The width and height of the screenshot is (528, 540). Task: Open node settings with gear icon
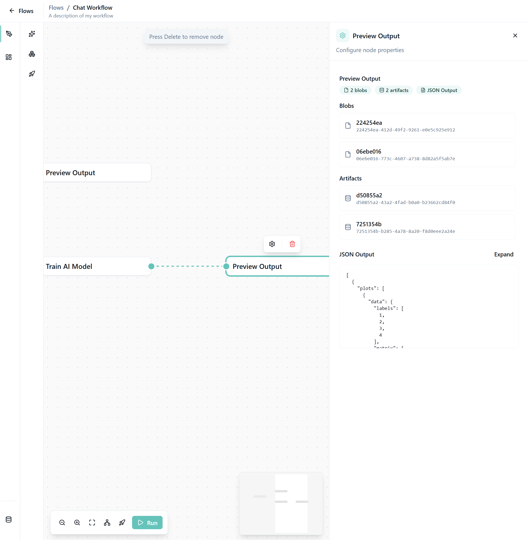point(272,244)
